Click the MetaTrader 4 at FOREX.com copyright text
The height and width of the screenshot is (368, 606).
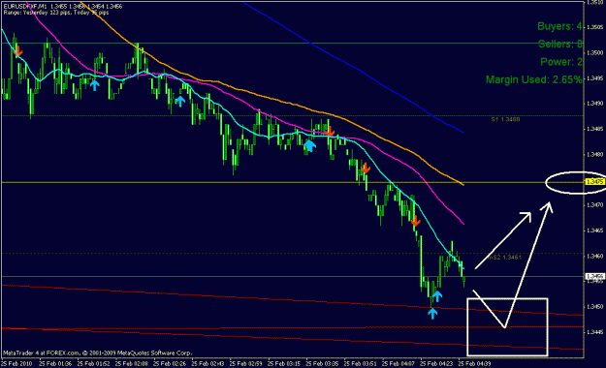[x=97, y=353]
